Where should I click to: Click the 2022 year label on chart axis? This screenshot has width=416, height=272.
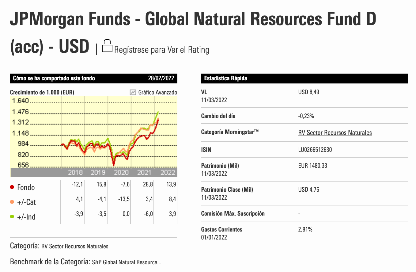pyautogui.click(x=168, y=173)
